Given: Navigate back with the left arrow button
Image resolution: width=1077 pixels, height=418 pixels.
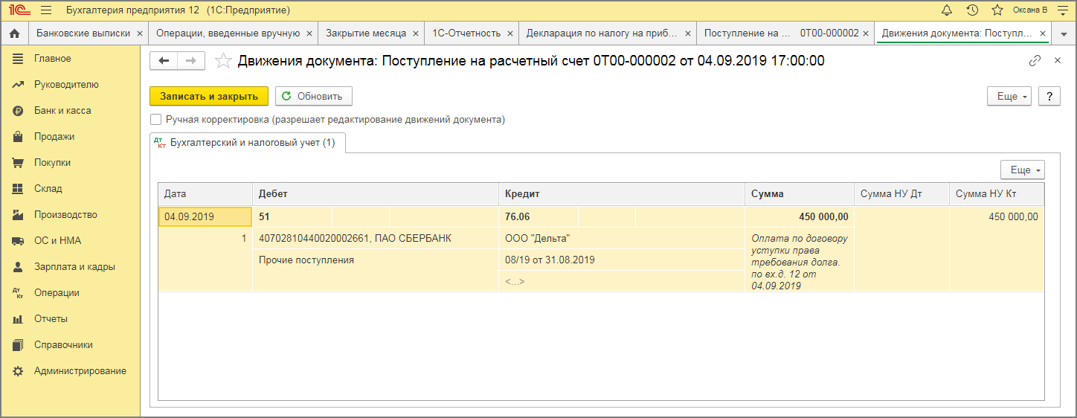Looking at the screenshot, I should click(x=164, y=61).
